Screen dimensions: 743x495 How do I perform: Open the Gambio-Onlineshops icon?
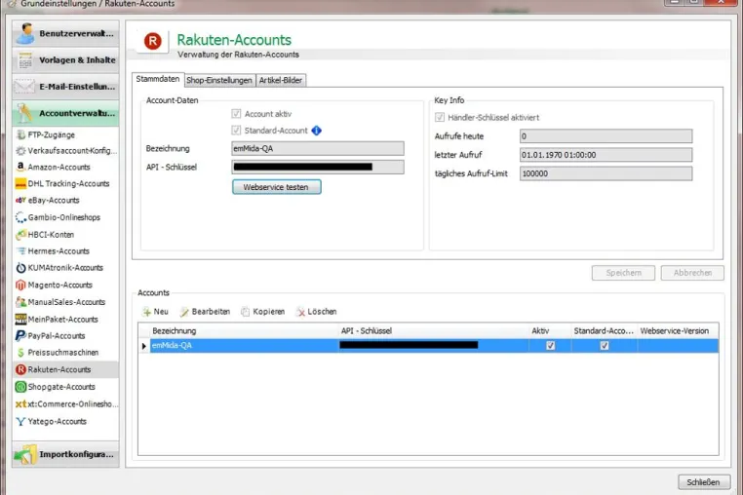(20, 217)
